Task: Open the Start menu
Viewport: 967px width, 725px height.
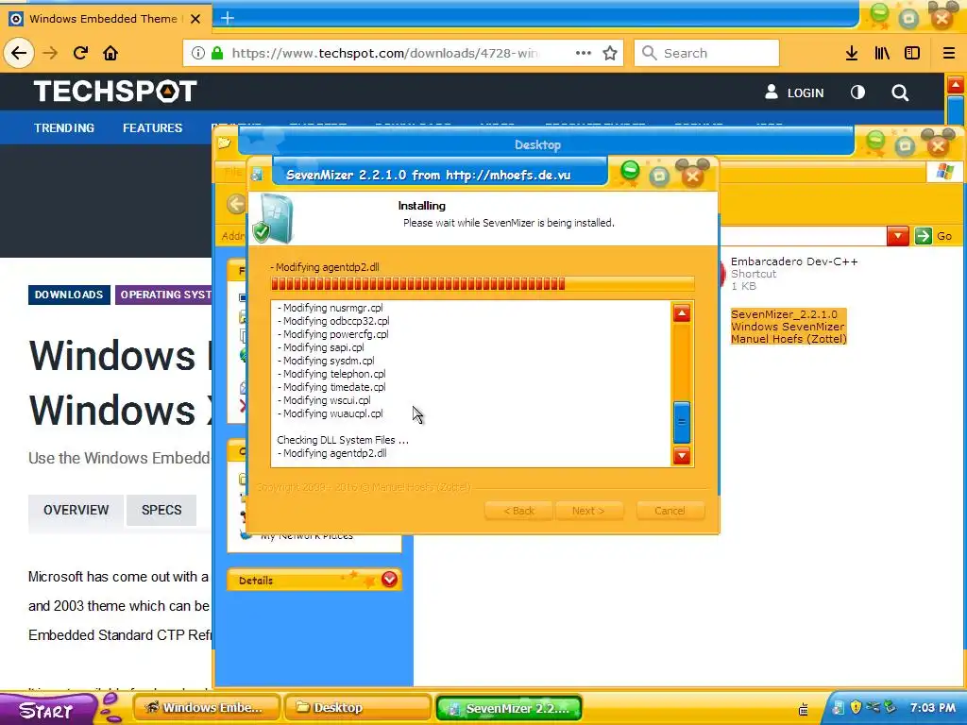Action: click(45, 710)
